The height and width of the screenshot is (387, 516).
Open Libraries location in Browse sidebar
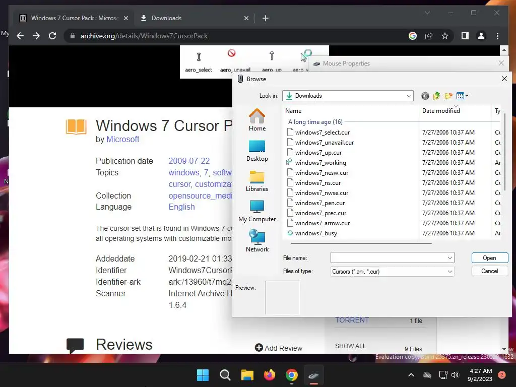pyautogui.click(x=257, y=181)
